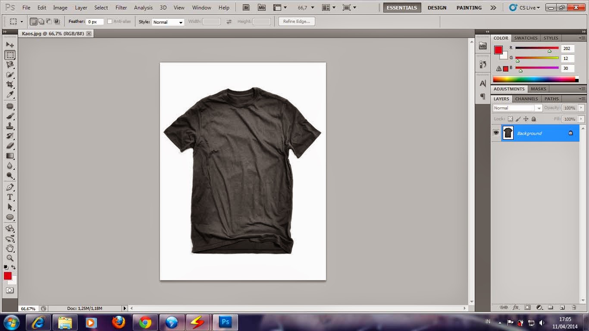Viewport: 589px width, 331px height.
Task: Switch to the Channels tab
Action: (x=526, y=99)
